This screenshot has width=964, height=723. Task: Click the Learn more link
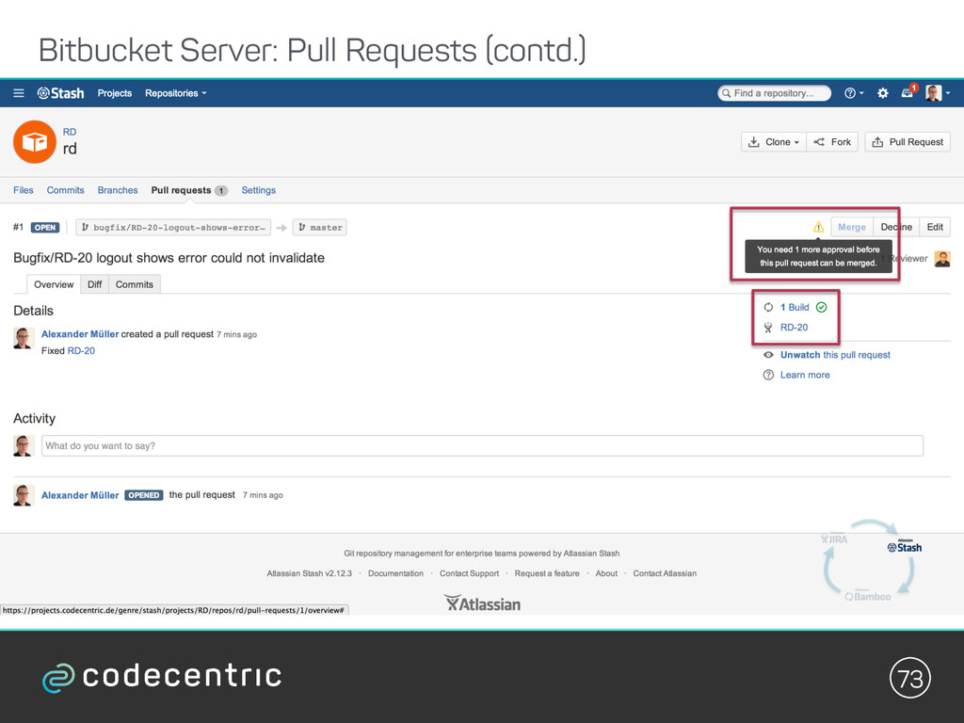(x=805, y=375)
